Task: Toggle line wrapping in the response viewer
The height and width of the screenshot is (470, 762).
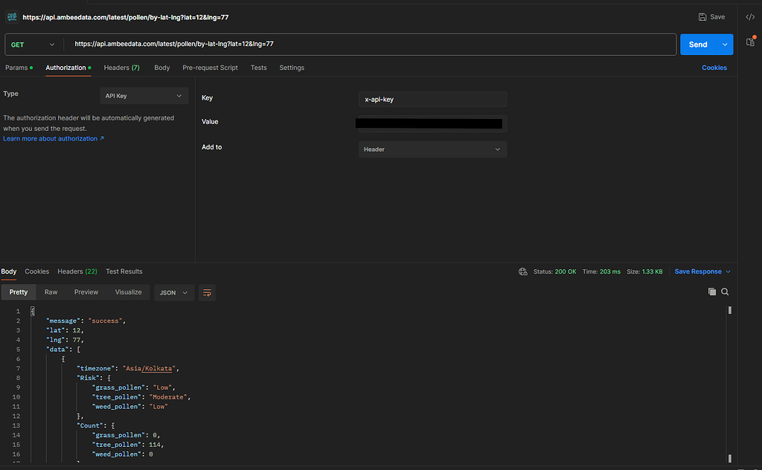Action: (x=207, y=292)
